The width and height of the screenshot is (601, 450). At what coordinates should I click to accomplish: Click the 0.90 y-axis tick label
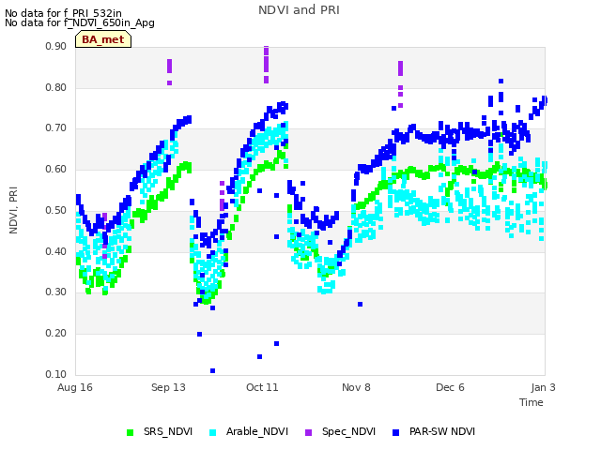coord(56,47)
